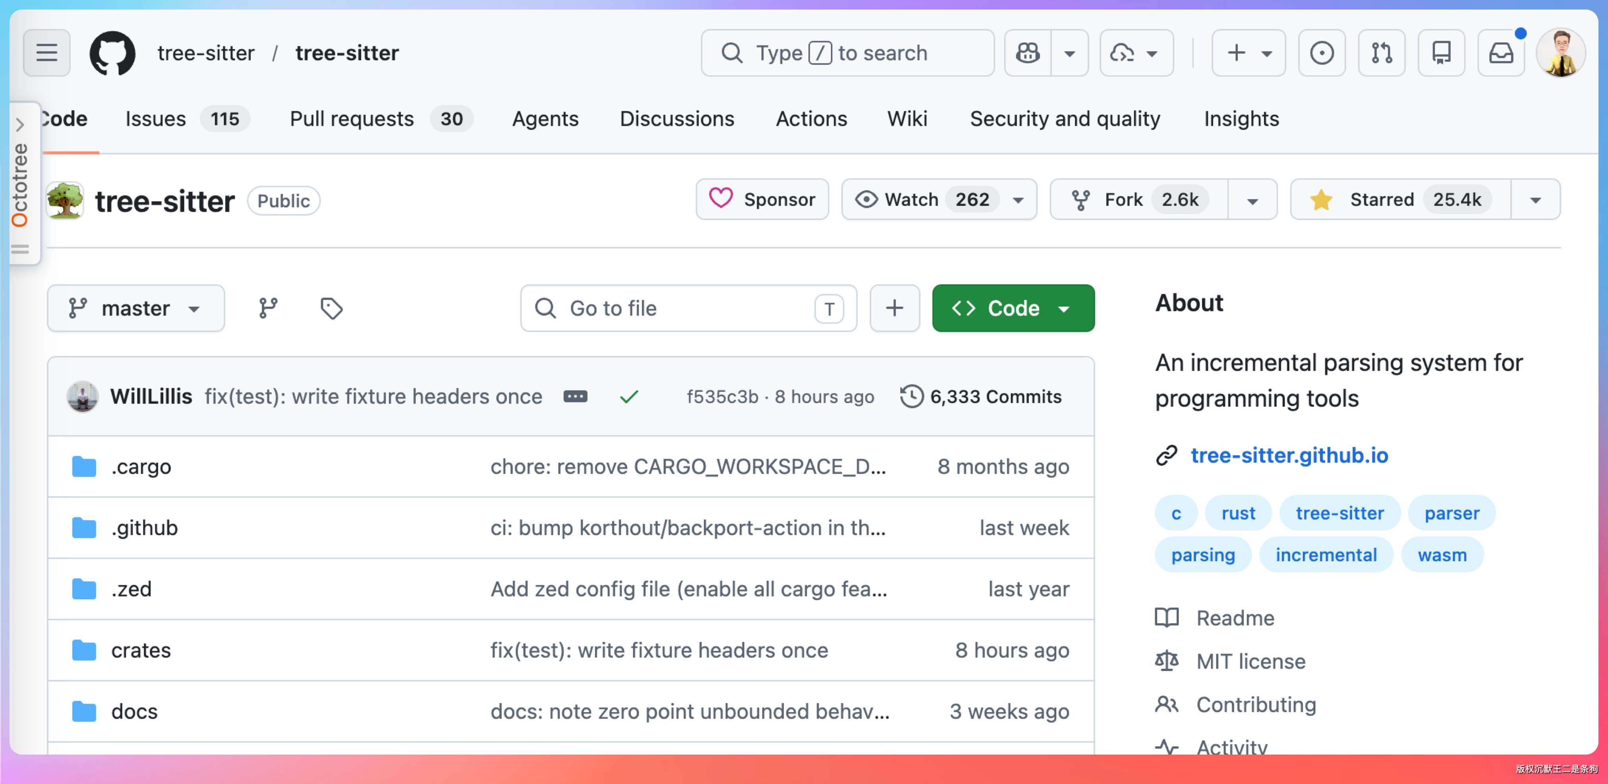Expand the Copilot dropdown arrow

pos(1070,53)
